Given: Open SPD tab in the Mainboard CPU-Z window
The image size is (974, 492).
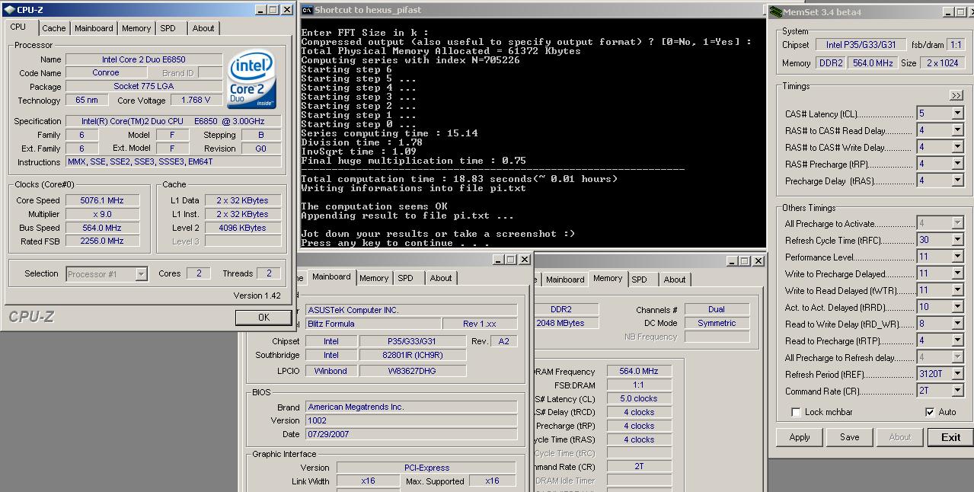Looking at the screenshot, I should point(406,278).
